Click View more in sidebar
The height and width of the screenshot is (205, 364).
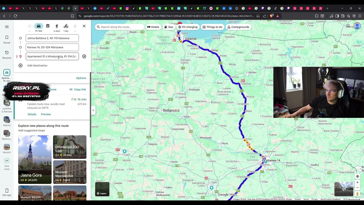coord(7,164)
